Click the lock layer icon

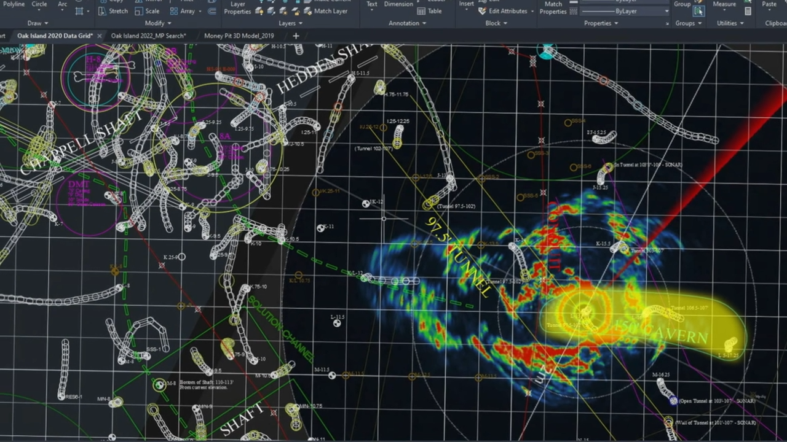tap(296, 11)
